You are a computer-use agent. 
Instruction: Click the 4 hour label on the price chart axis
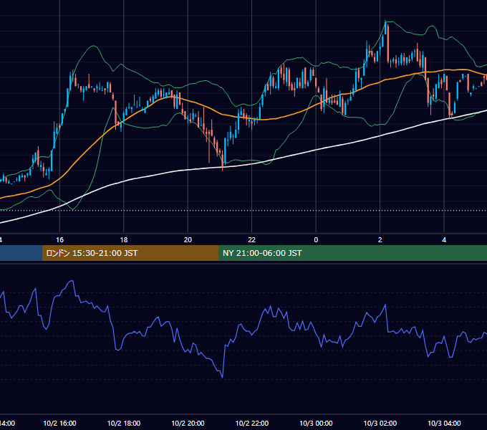(444, 240)
